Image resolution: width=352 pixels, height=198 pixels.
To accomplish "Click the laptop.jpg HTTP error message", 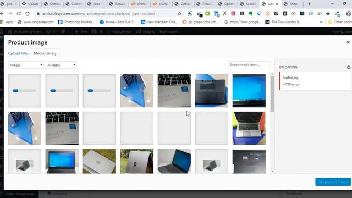I will point(315,81).
